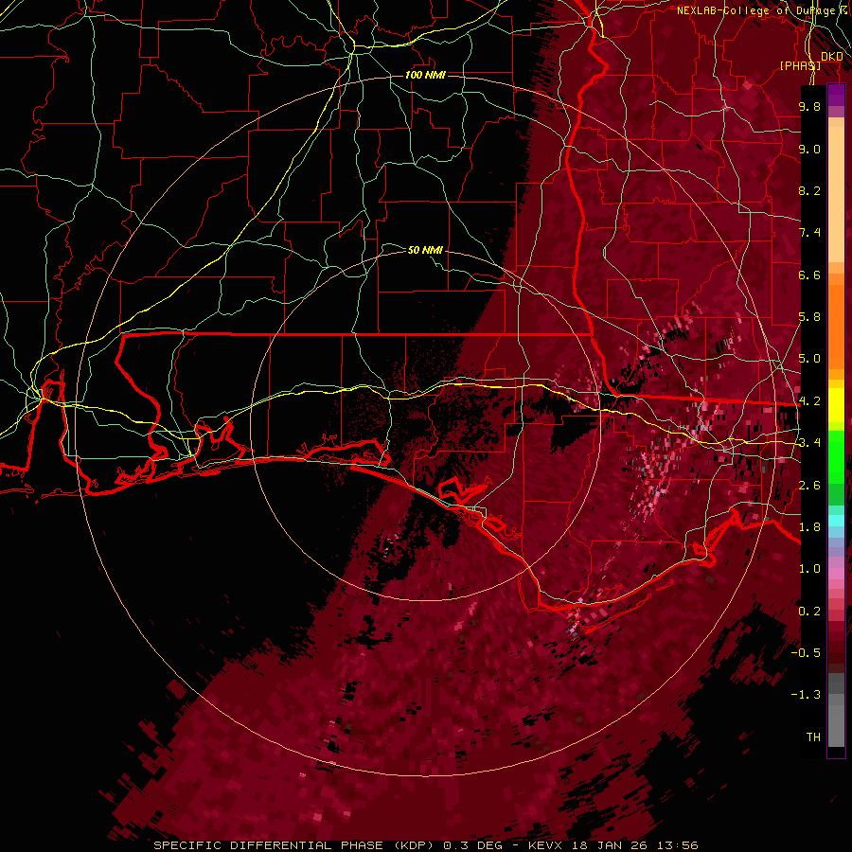Select the 2.6 scale label

(x=809, y=486)
